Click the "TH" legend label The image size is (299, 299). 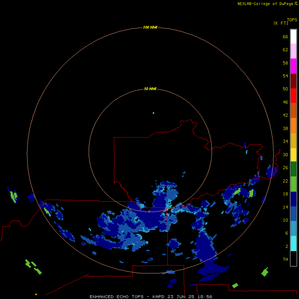pyautogui.click(x=285, y=259)
